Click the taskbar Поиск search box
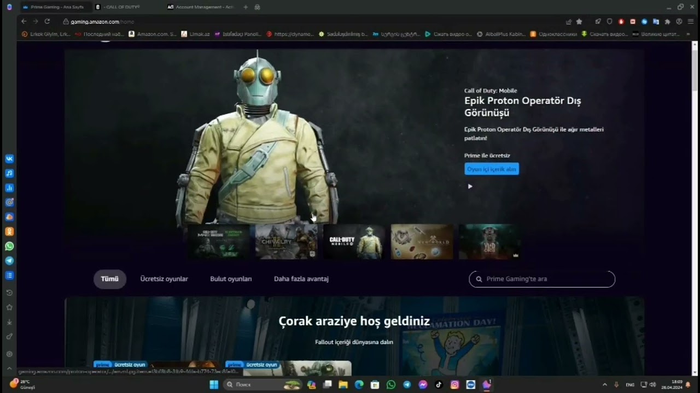This screenshot has width=700, height=393. click(x=262, y=385)
